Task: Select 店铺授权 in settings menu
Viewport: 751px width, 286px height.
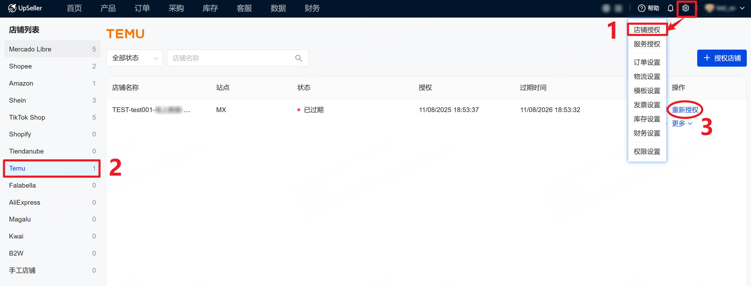Action: [x=647, y=30]
